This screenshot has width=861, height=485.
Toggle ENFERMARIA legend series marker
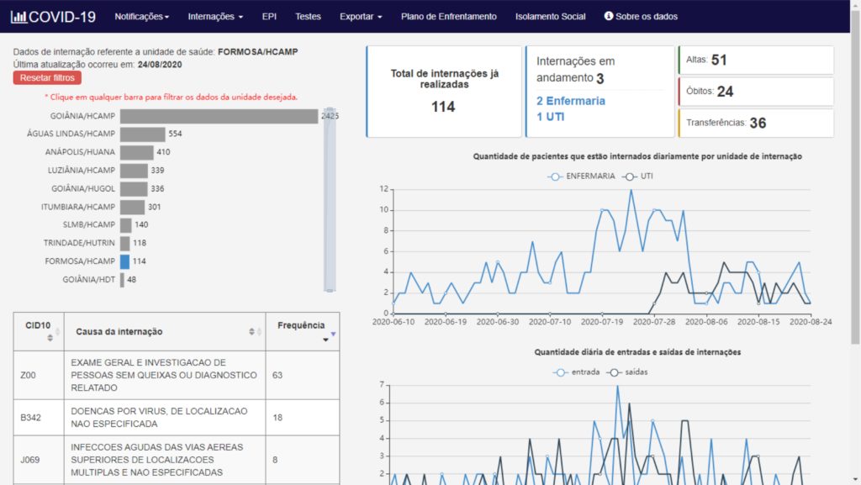(x=555, y=177)
